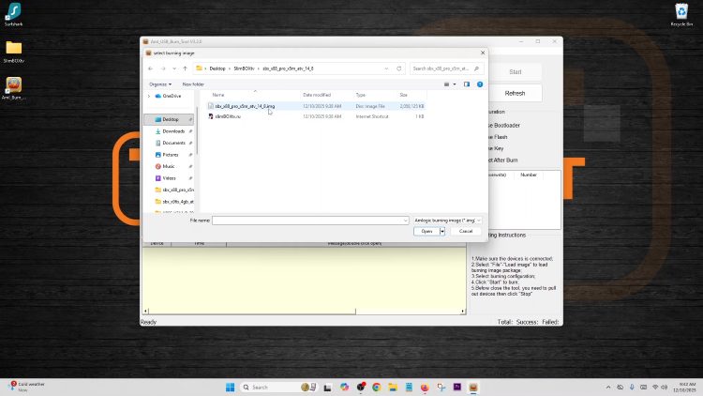703x396 pixels.
Task: Go back using the dialog's back arrow
Action: point(150,69)
